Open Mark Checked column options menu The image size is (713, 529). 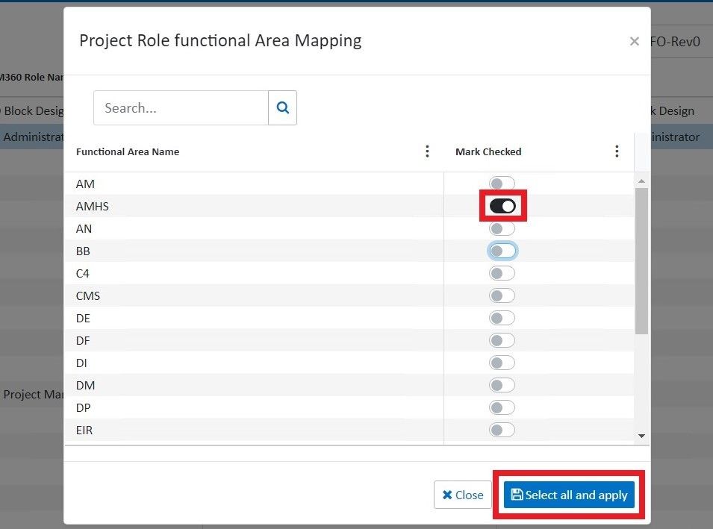point(617,151)
